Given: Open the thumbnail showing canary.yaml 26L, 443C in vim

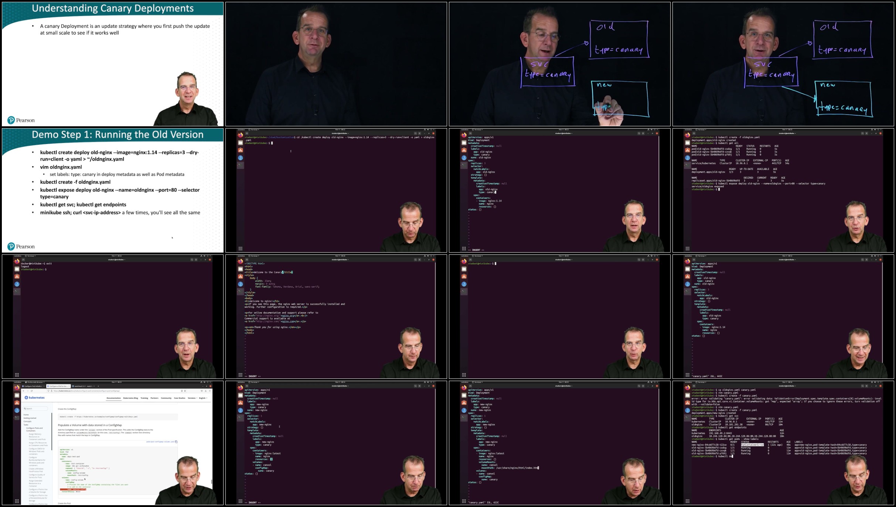Looking at the screenshot, I should tap(783, 316).
